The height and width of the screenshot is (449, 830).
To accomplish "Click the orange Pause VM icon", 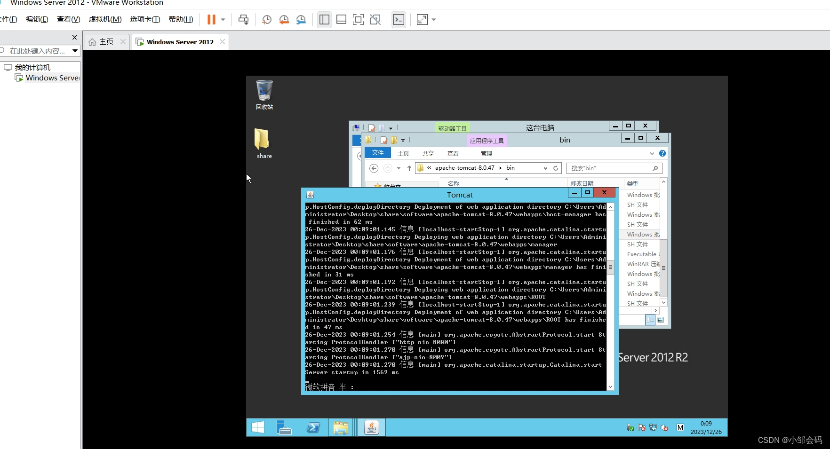I will [211, 19].
